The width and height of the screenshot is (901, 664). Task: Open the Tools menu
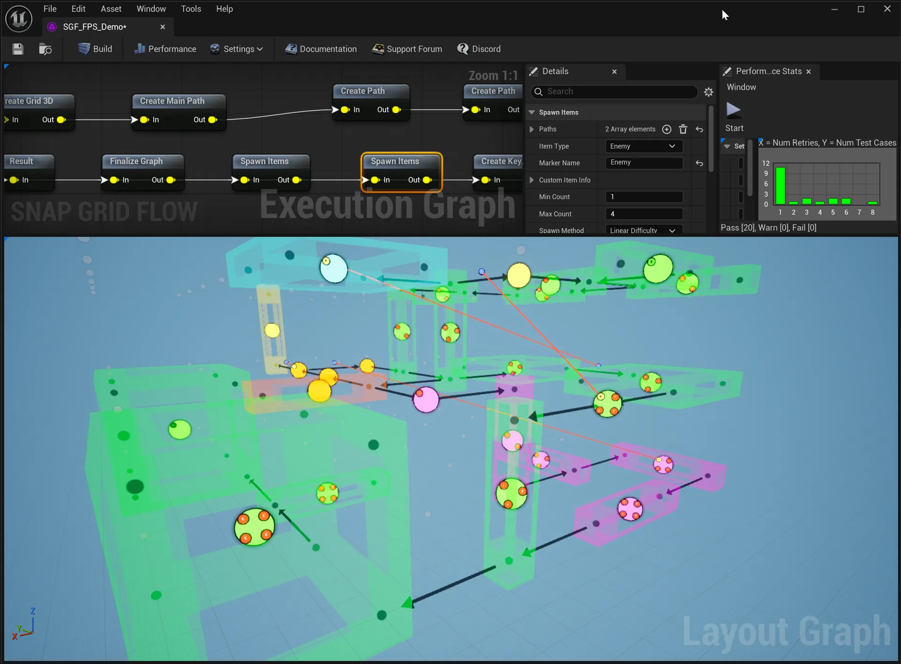pos(191,9)
